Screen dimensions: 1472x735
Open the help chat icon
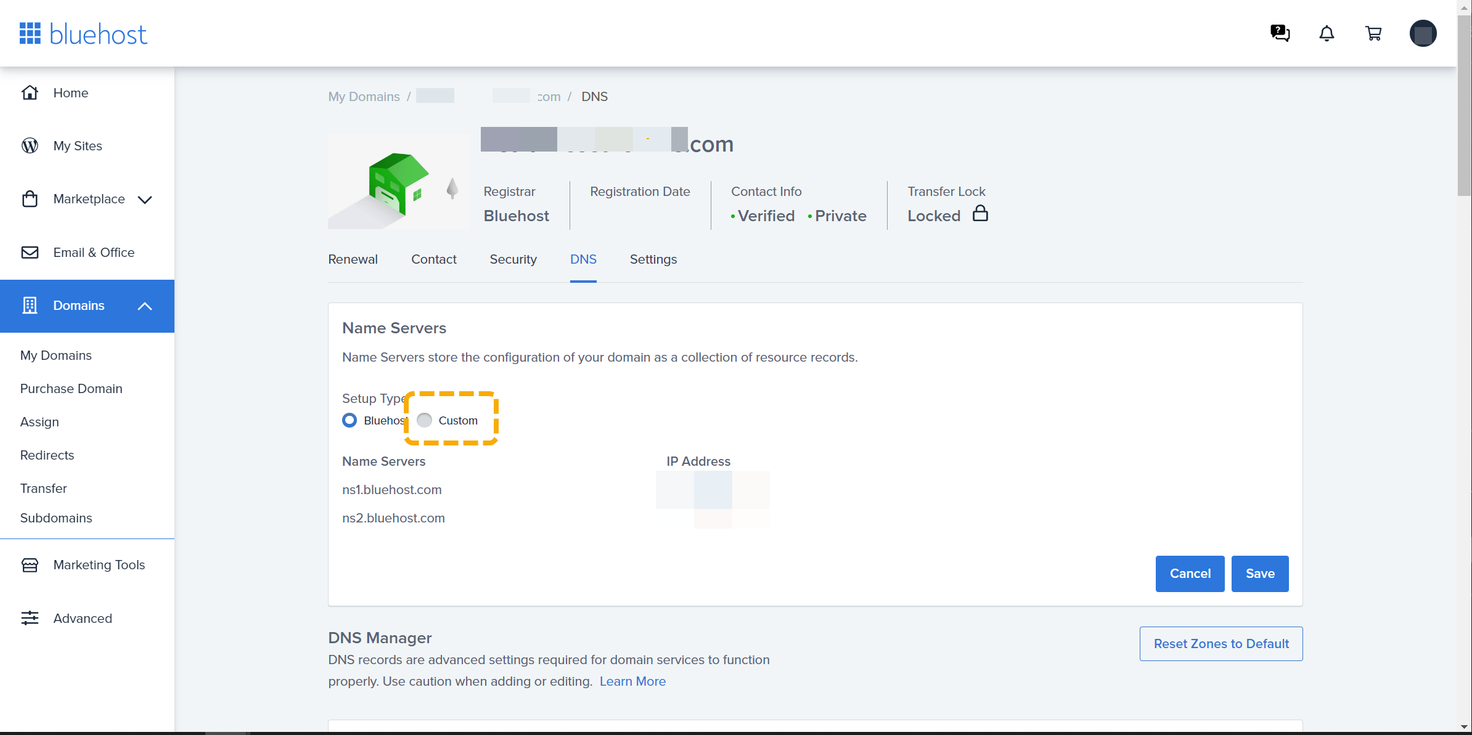coord(1280,33)
